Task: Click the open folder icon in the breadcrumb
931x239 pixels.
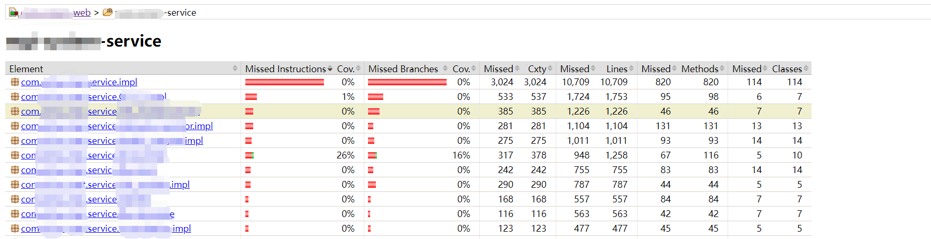Action: coord(107,12)
